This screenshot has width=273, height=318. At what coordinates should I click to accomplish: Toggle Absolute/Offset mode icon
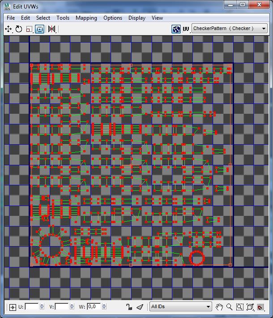[13, 307]
